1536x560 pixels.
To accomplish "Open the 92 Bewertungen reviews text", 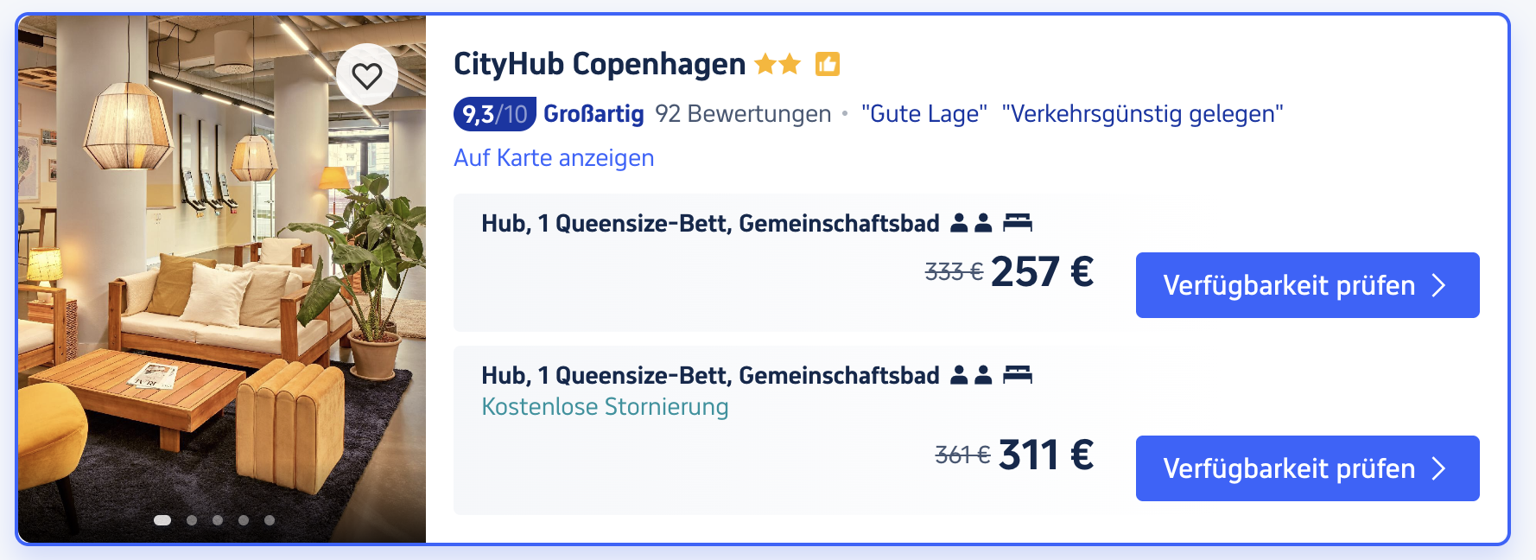I will [743, 114].
